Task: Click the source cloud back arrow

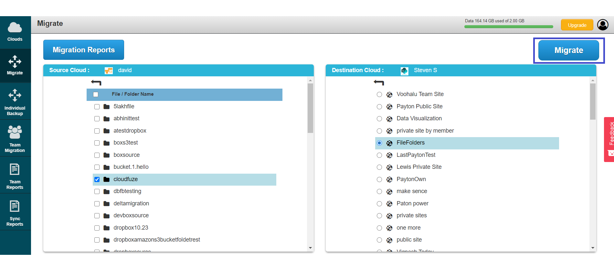Action: point(96,82)
